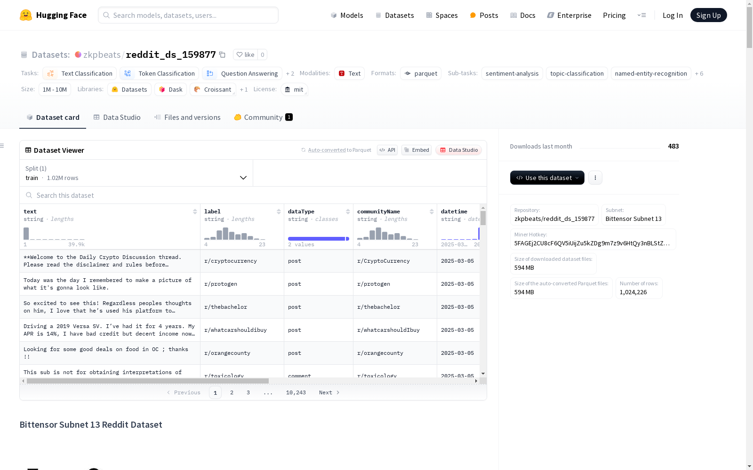Sort the text column
Viewport: 753px width, 470px height.
tap(195, 211)
